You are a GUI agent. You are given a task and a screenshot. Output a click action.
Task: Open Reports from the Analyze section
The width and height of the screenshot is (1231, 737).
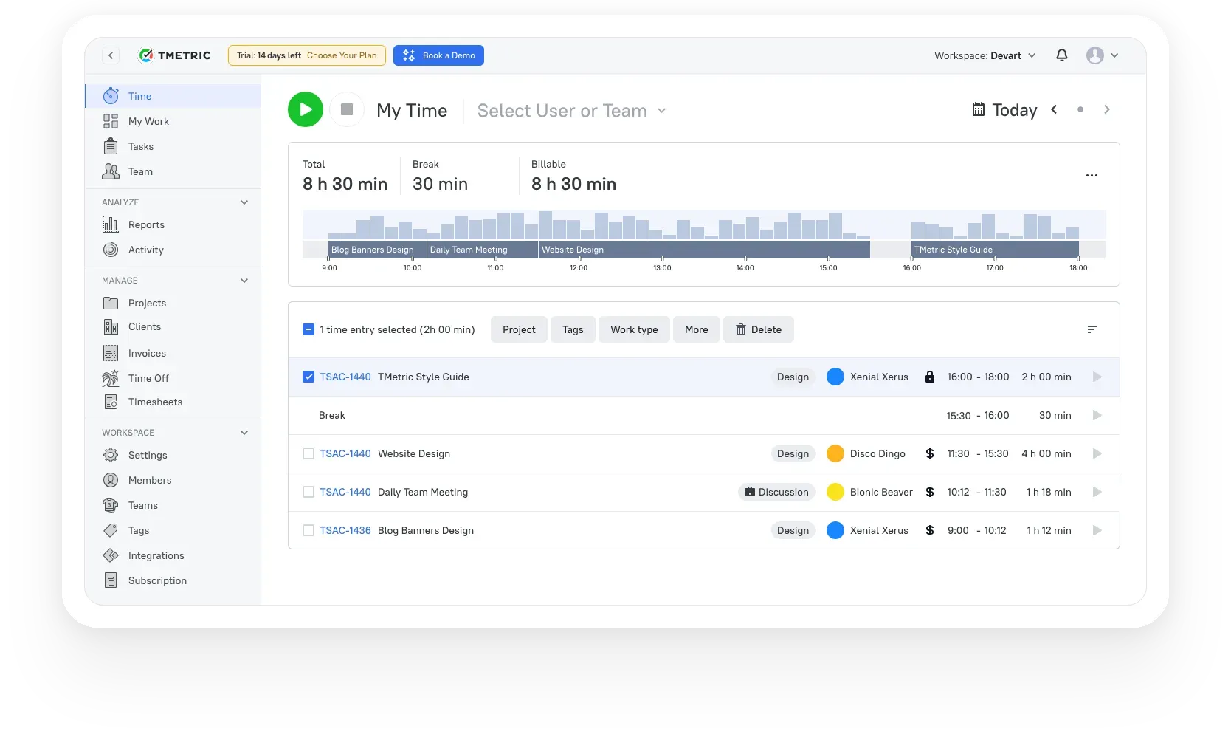145,224
